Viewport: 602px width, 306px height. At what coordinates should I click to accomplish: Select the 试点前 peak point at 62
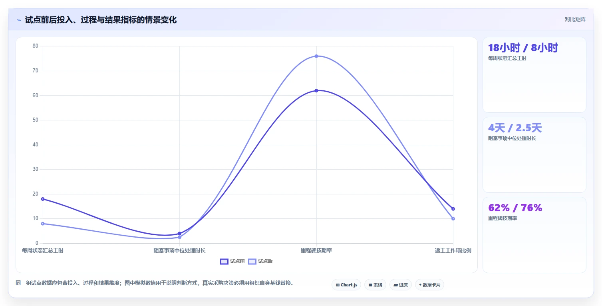[x=316, y=90]
